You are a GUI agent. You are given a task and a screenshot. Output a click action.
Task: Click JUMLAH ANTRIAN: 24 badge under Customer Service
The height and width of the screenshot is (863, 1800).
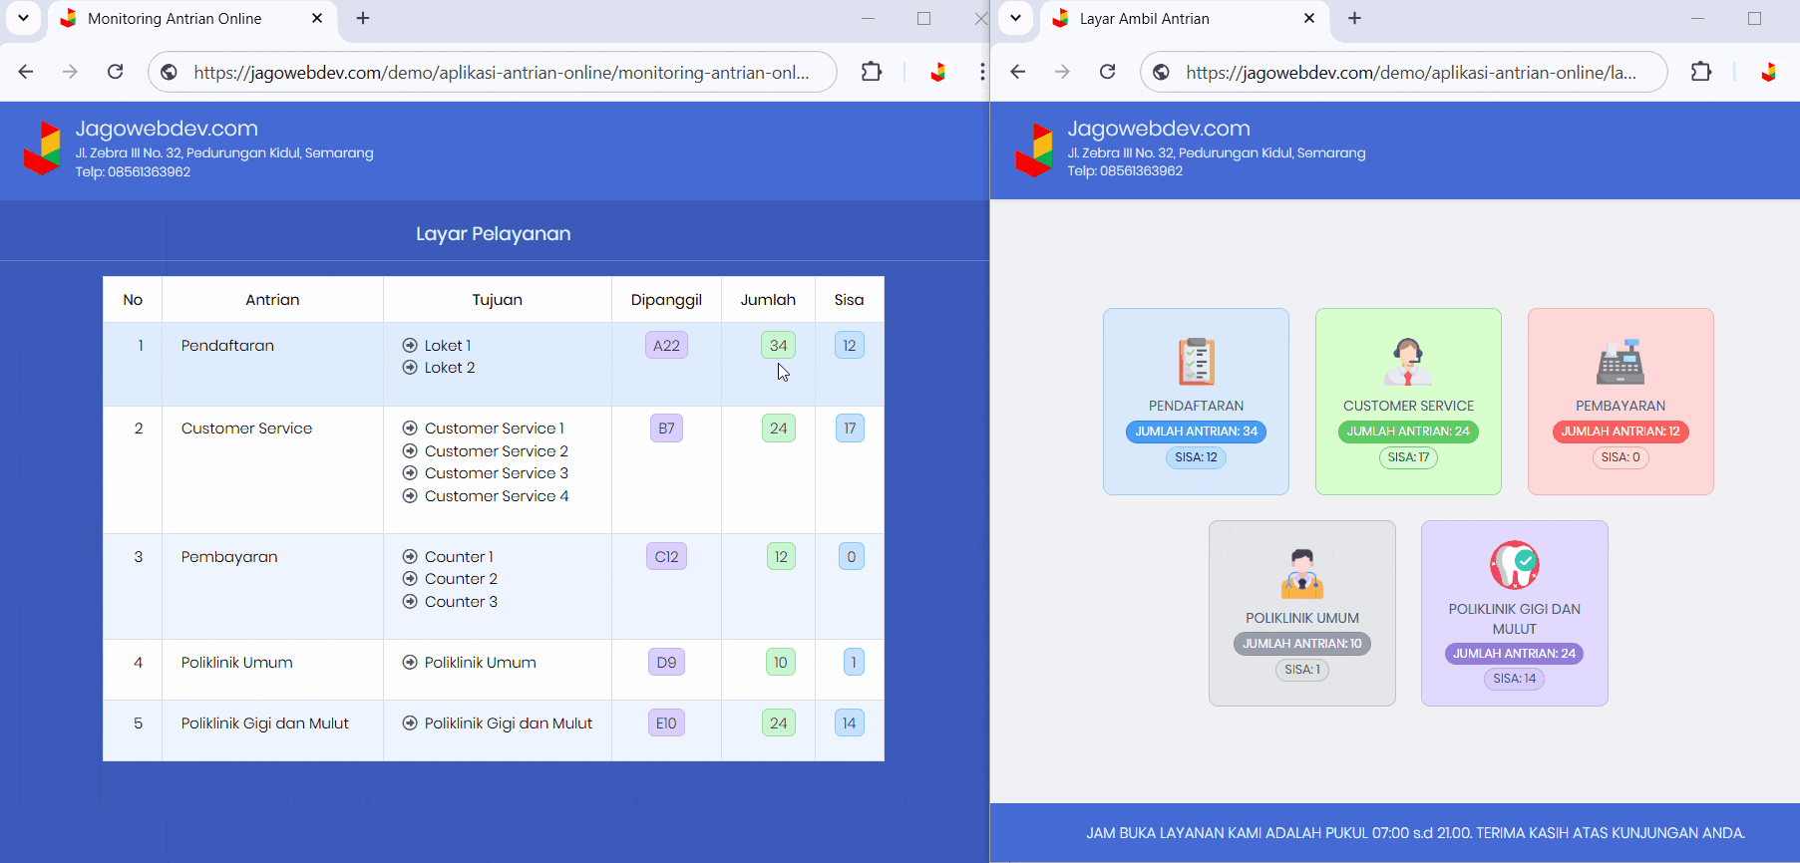[1408, 431]
